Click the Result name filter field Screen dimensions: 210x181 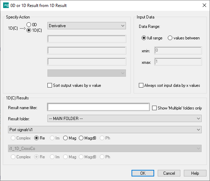coord(98,107)
